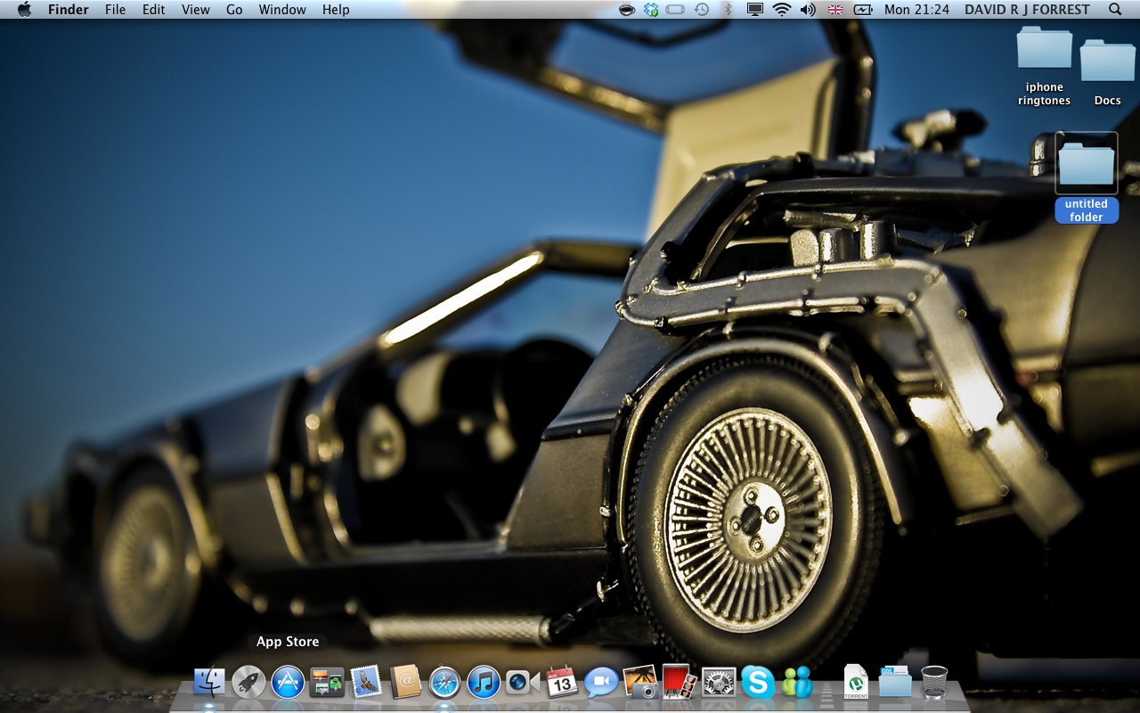
Task: Click the volume speaker menu bar icon
Action: [x=808, y=10]
